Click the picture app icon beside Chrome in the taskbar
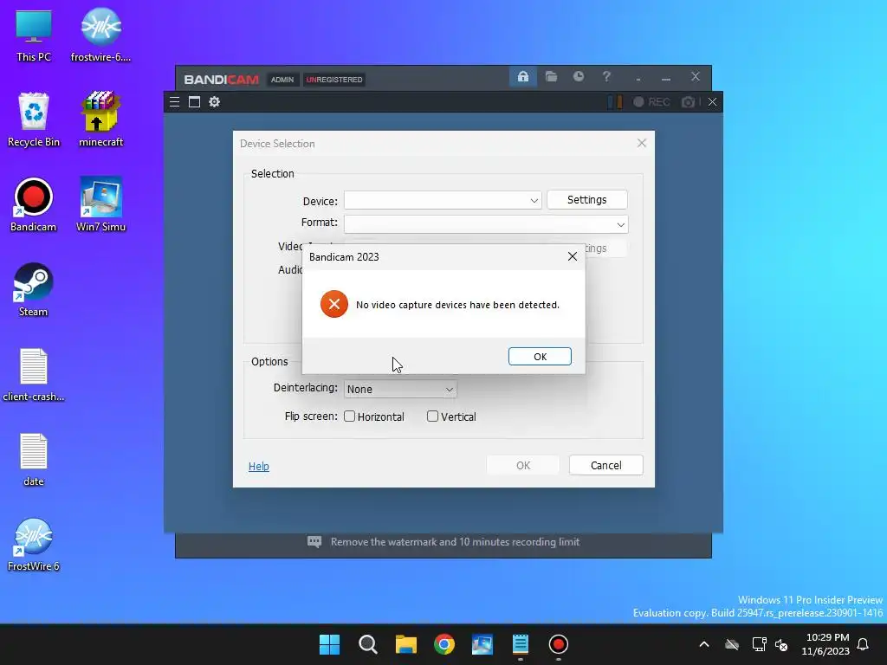Image resolution: width=887 pixels, height=665 pixels. click(x=482, y=644)
